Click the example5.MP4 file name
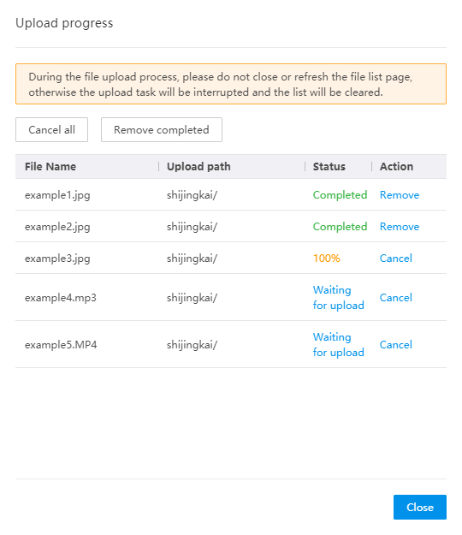The width and height of the screenshot is (462, 535). [61, 345]
